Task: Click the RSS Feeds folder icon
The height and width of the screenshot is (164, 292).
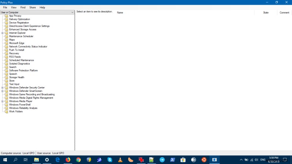Action: point(6,57)
